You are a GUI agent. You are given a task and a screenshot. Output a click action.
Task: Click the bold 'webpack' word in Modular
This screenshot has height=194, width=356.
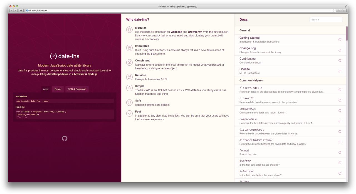[176, 32]
